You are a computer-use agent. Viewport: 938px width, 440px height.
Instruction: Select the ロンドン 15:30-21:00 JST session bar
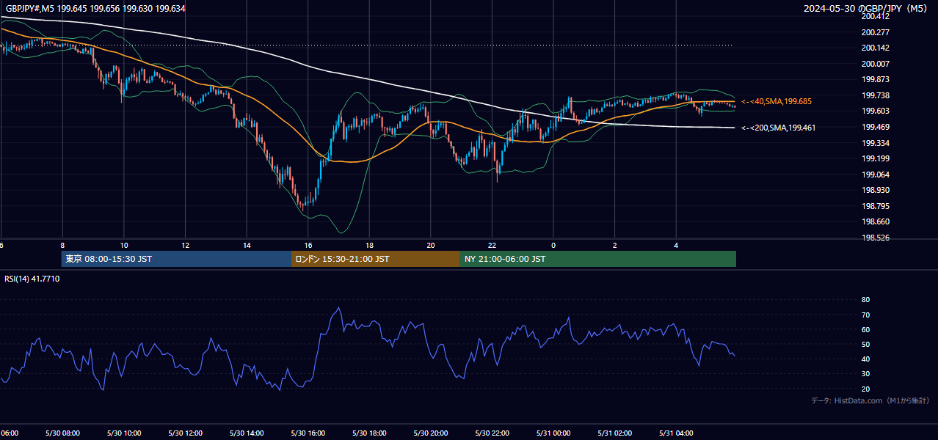[x=376, y=259]
